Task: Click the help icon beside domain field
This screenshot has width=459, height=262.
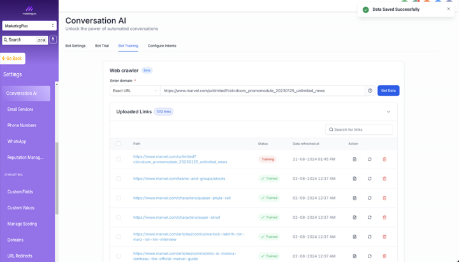Action: point(370,90)
